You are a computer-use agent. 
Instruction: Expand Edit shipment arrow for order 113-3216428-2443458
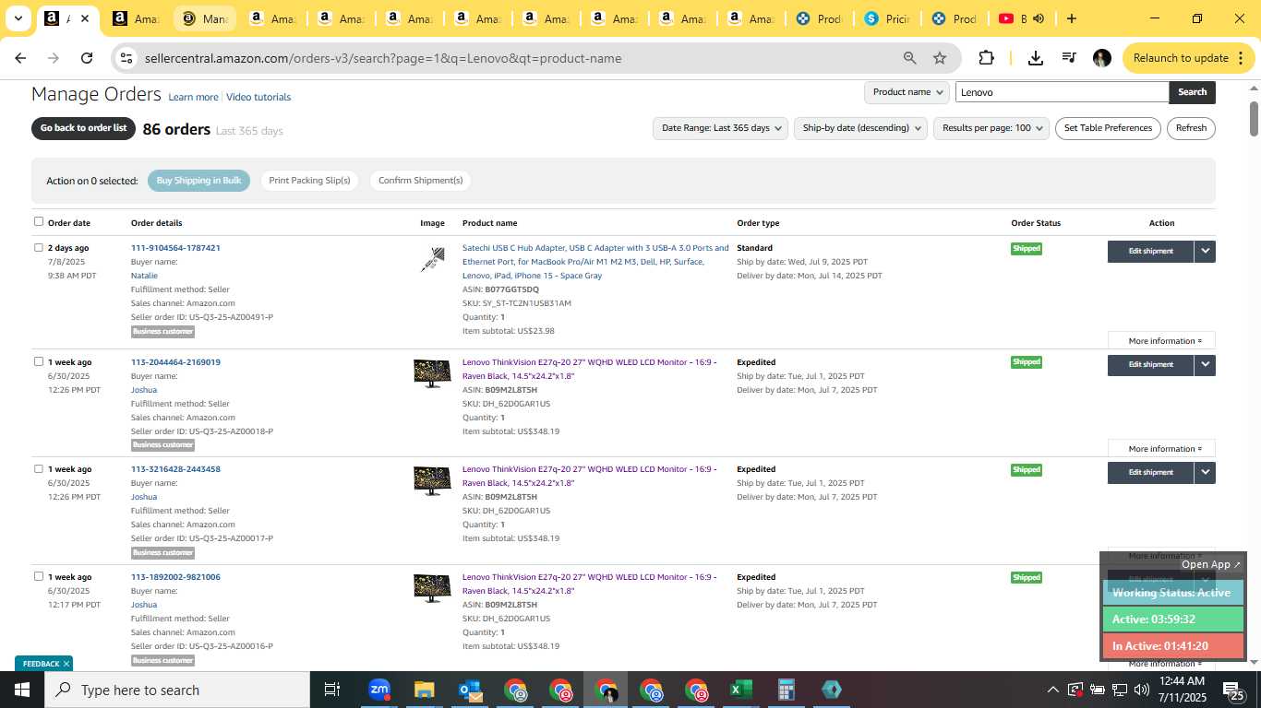click(1205, 472)
